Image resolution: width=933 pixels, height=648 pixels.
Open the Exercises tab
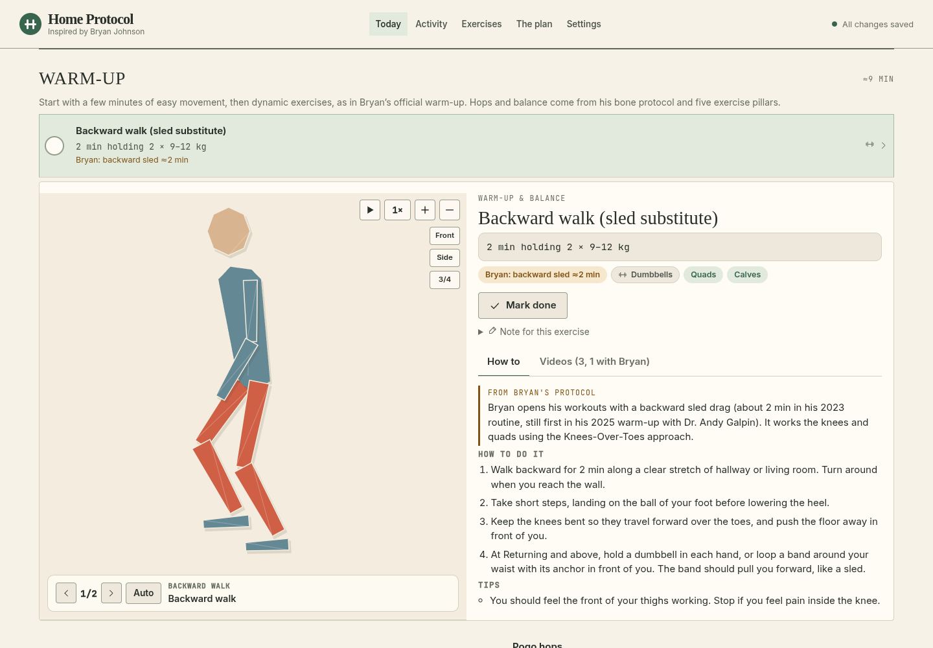(x=481, y=24)
